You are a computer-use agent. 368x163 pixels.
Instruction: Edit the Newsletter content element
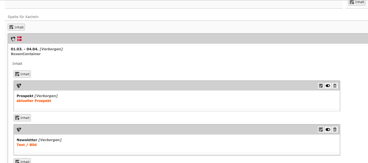pyautogui.click(x=321, y=129)
